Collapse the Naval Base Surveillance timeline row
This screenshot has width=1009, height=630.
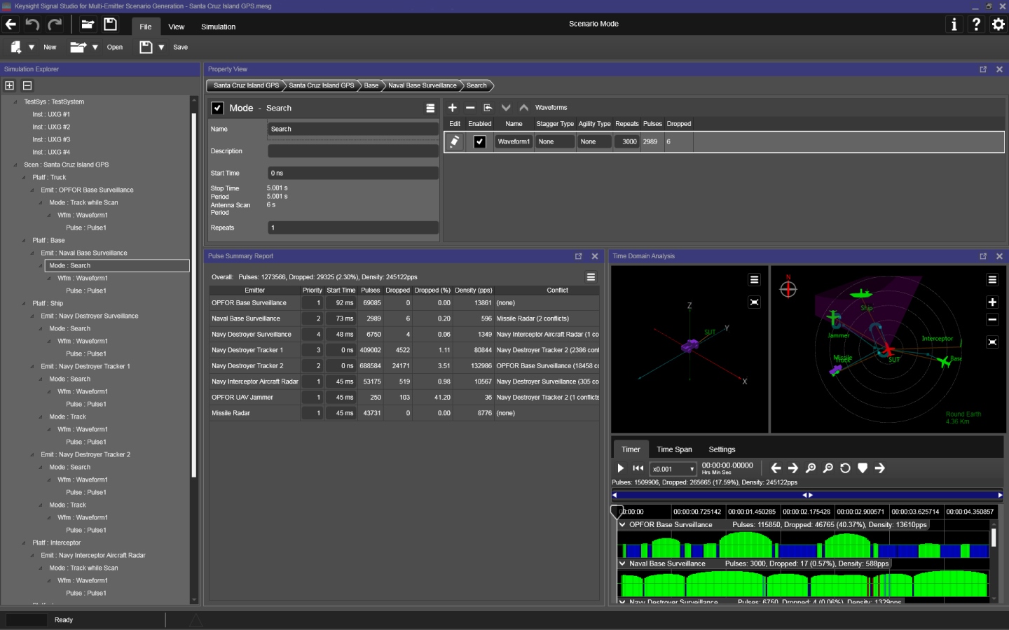pos(622,563)
